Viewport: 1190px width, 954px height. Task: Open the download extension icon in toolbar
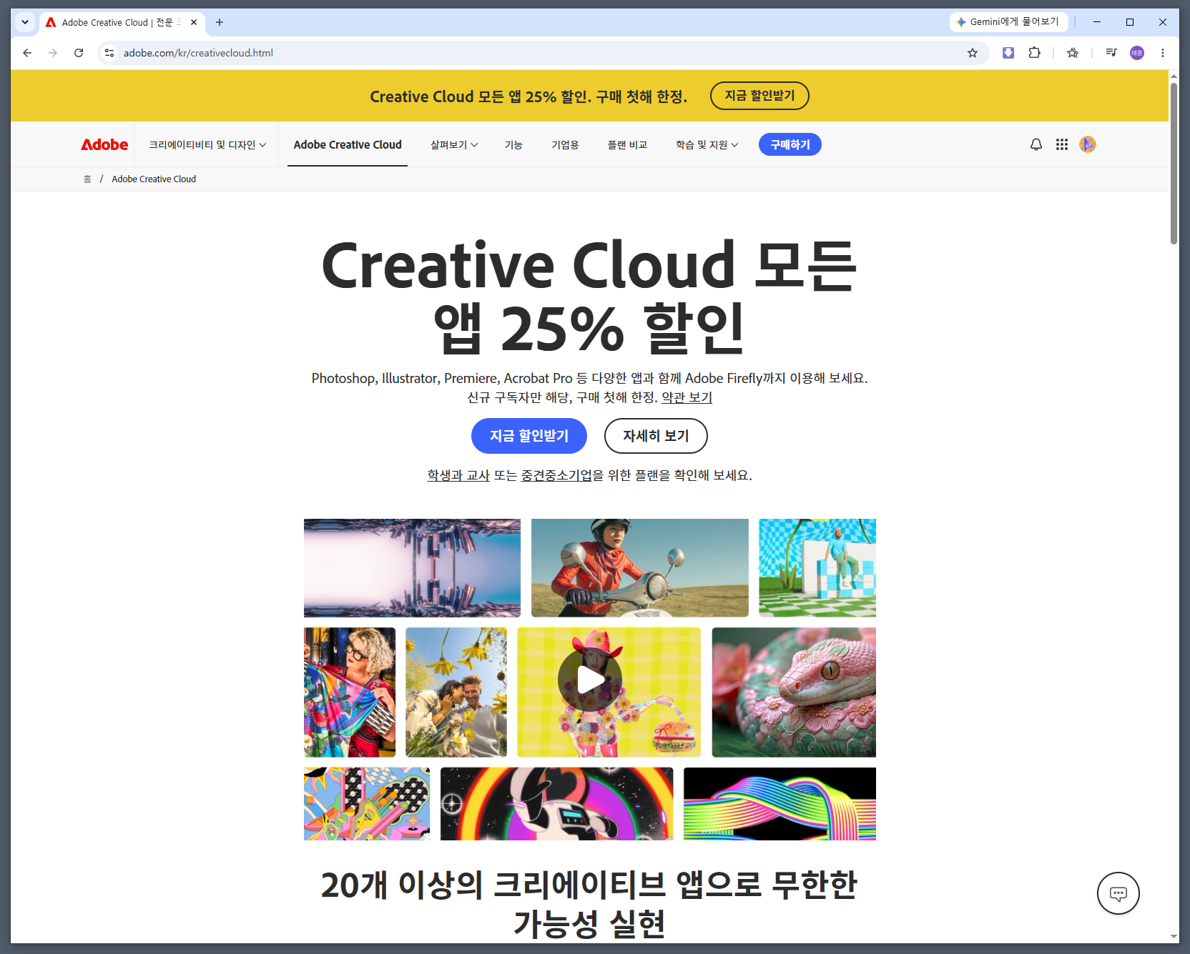1008,53
